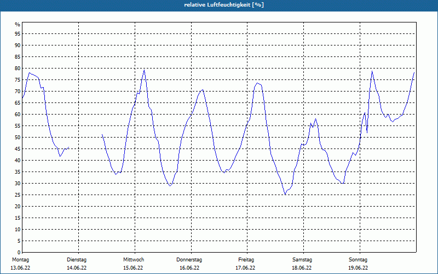Select the date label 15.06.22
Viewport: 438px width, 274px height.
click(133, 268)
